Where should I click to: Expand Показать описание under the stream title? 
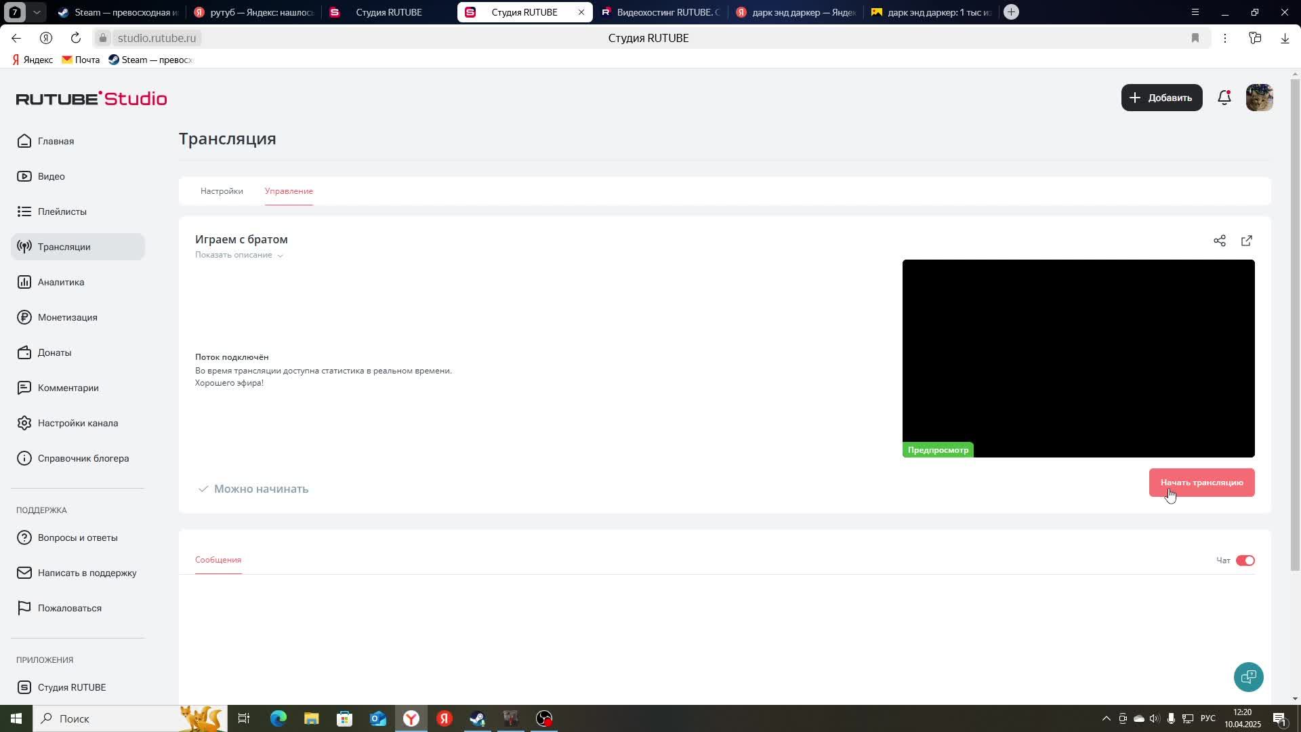(x=239, y=255)
